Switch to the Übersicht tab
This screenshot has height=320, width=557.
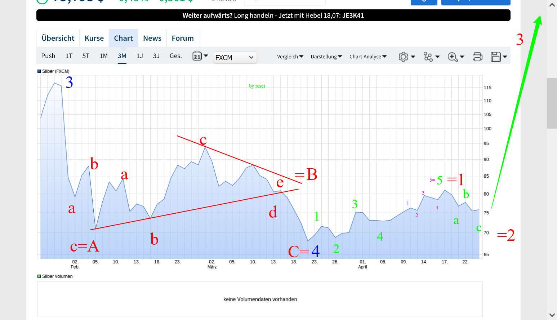click(58, 38)
